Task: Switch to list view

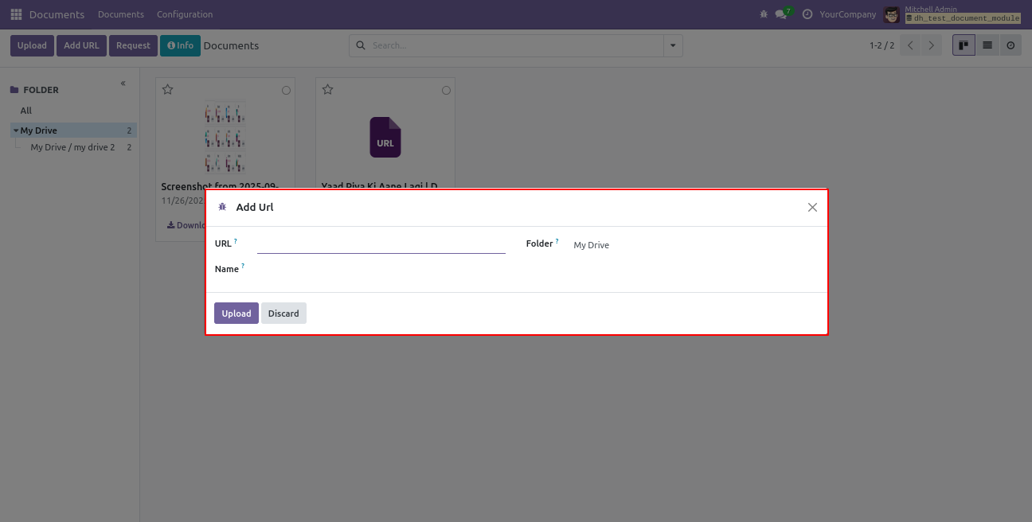Action: [987, 45]
